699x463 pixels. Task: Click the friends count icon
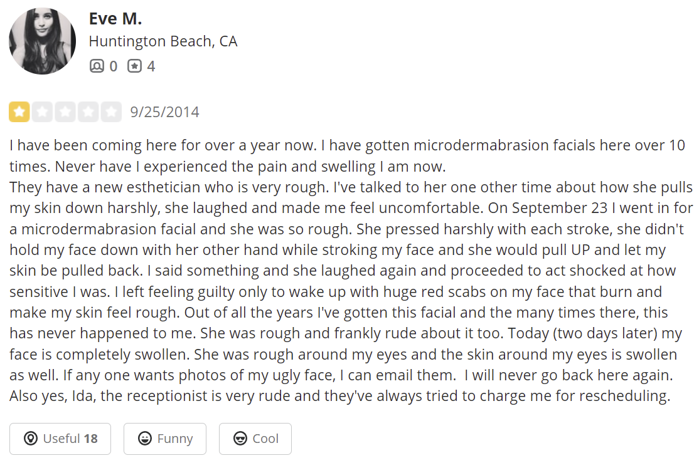tap(97, 66)
